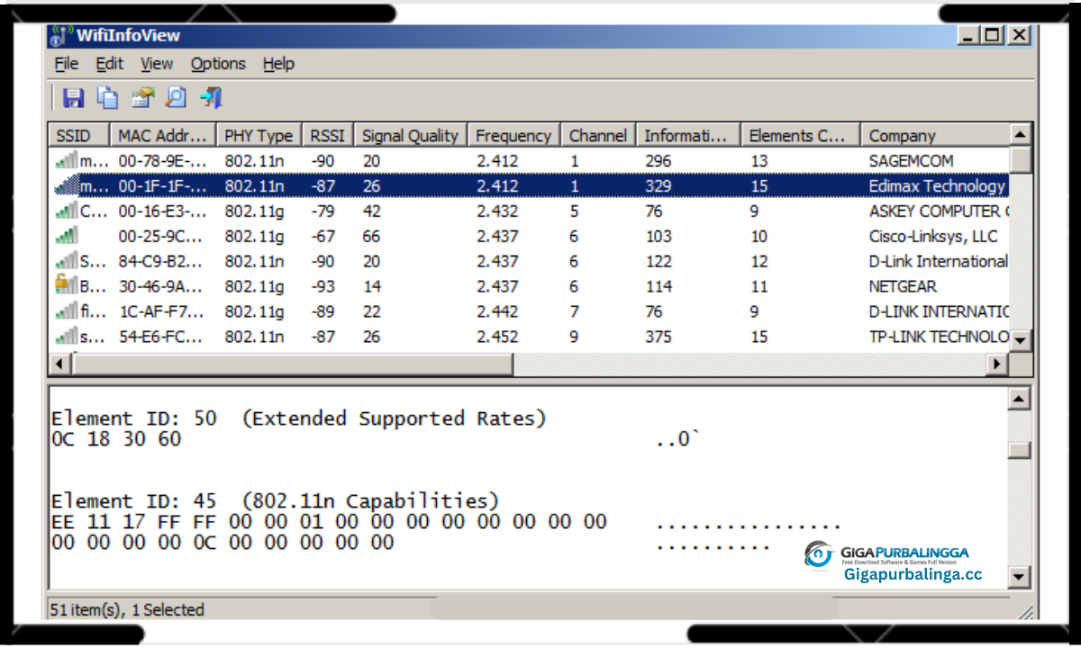
Task: Click the information size value 375
Action: 659,337
